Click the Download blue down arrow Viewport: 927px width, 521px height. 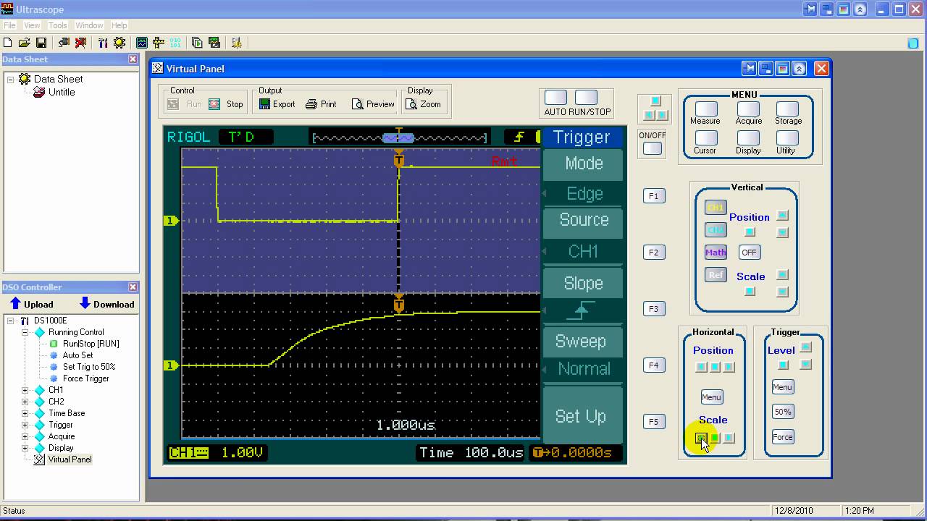pyautogui.click(x=85, y=304)
